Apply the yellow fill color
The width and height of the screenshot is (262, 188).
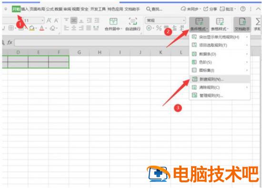coord(31,28)
